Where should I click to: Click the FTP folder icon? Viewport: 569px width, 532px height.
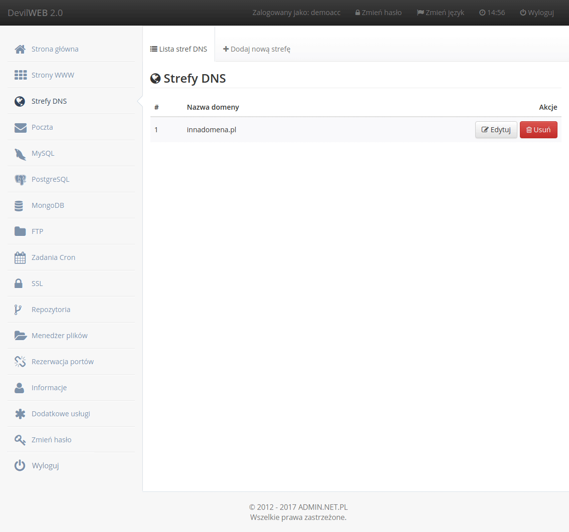[x=20, y=231]
